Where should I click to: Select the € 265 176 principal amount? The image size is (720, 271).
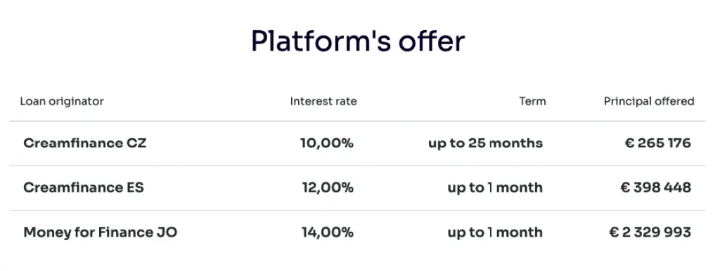point(658,143)
